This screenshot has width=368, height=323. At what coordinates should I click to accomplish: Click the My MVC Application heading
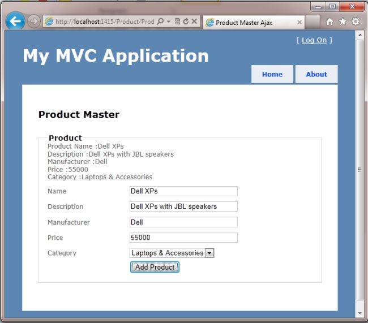pos(115,56)
